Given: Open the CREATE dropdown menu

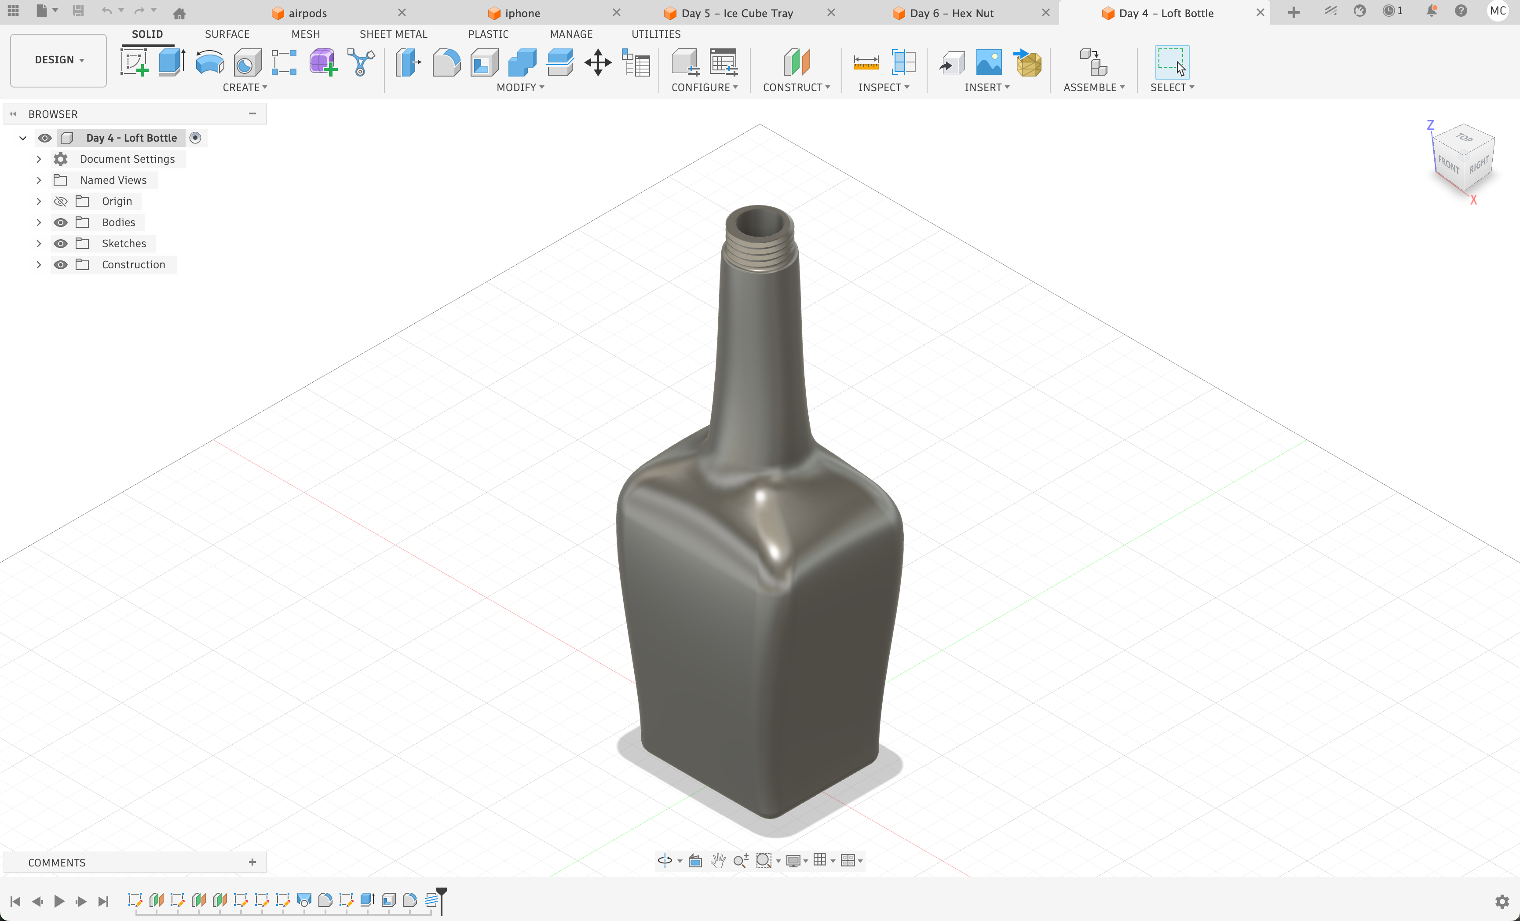Looking at the screenshot, I should click(245, 87).
